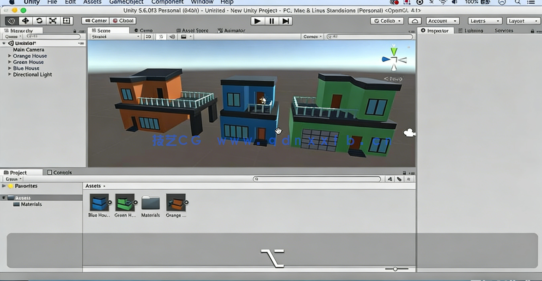Open the Layers dropdown
Image resolution: width=542 pixels, height=281 pixels.
484,20
